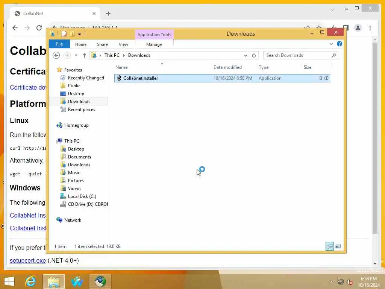Open Desktop under Favorites
This screenshot has height=289, width=385.
[76, 94]
